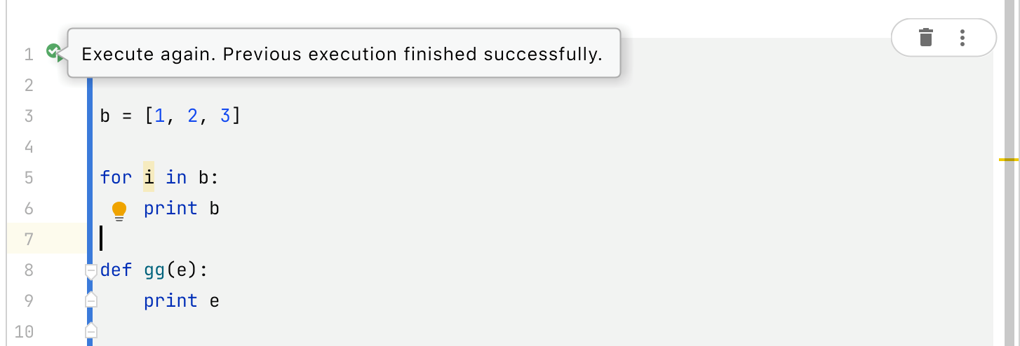Viewport: 1020px width, 346px height.
Task: Click line number 8 in gutter
Action: 28,270
